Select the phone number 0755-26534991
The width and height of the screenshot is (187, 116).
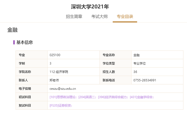click(145, 80)
